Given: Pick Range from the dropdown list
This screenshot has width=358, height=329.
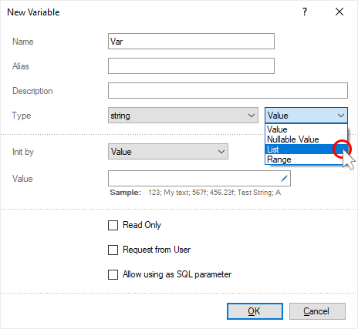Looking at the screenshot, I should point(306,159).
